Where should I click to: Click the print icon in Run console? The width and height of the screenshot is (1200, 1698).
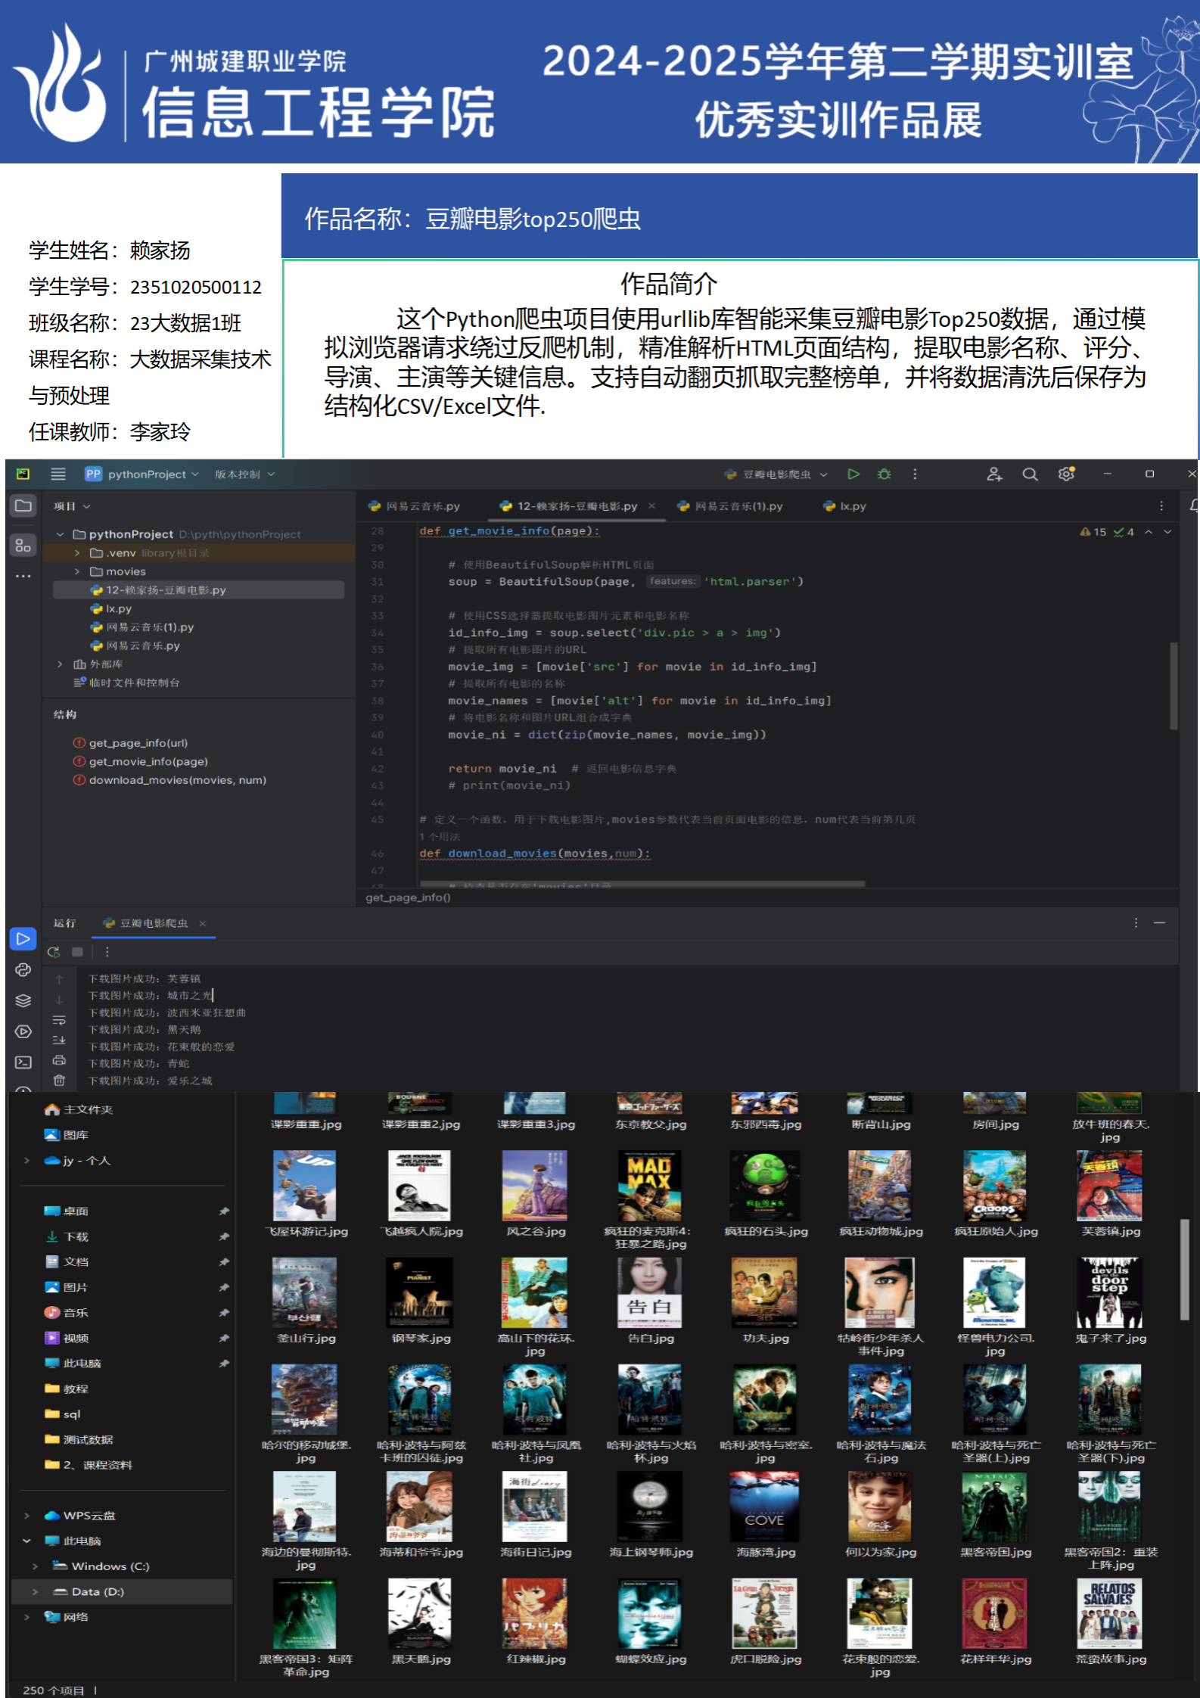pyautogui.click(x=59, y=1060)
